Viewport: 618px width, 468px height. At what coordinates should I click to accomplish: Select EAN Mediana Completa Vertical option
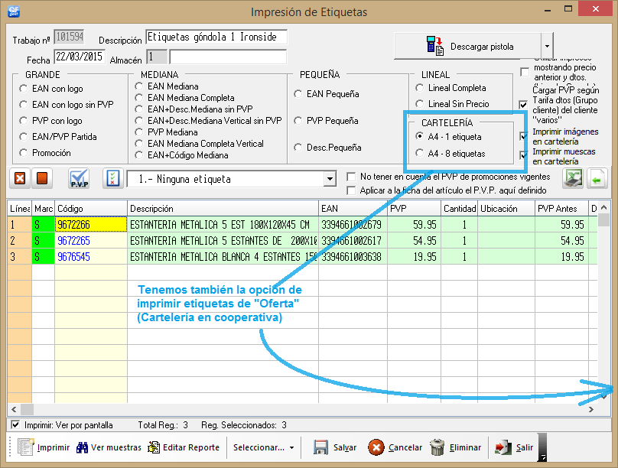point(138,144)
